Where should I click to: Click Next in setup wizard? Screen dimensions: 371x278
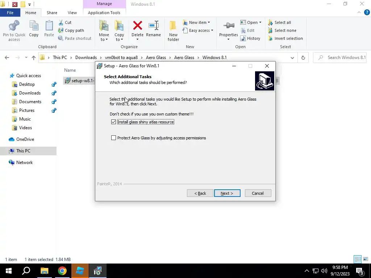[x=227, y=193]
